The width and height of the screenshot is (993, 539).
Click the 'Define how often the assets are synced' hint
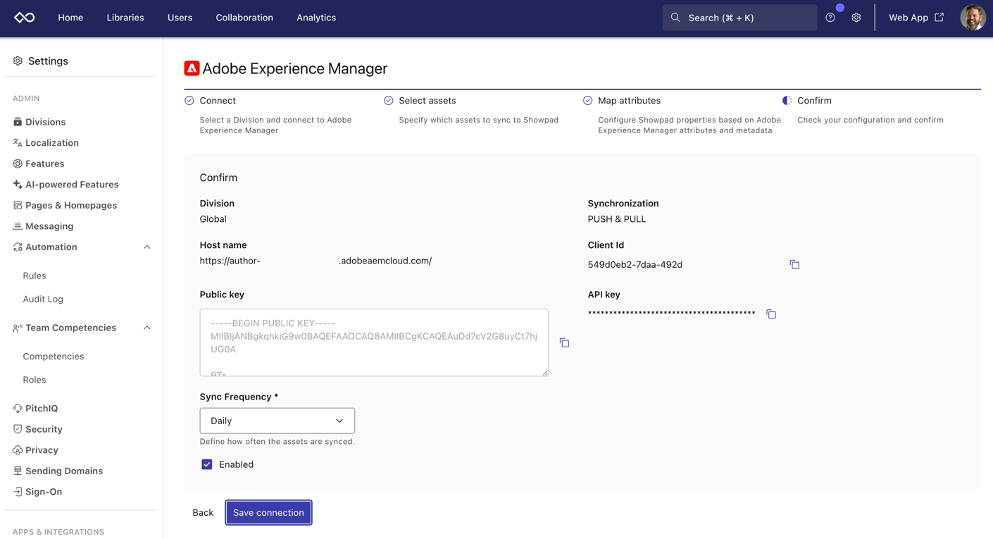(x=277, y=442)
